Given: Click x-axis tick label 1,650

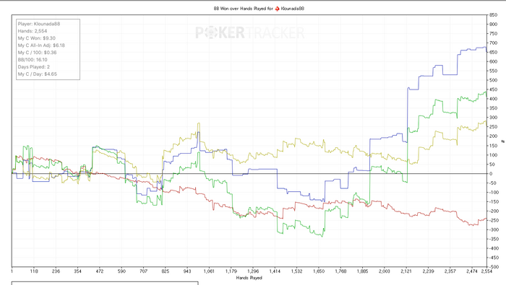Looking at the screenshot, I should (319, 271).
